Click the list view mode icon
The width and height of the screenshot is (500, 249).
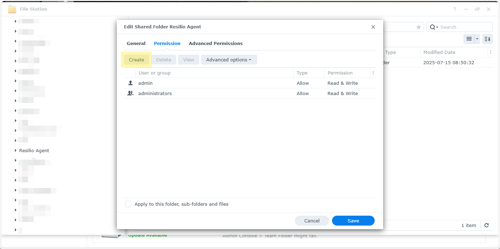pos(469,39)
